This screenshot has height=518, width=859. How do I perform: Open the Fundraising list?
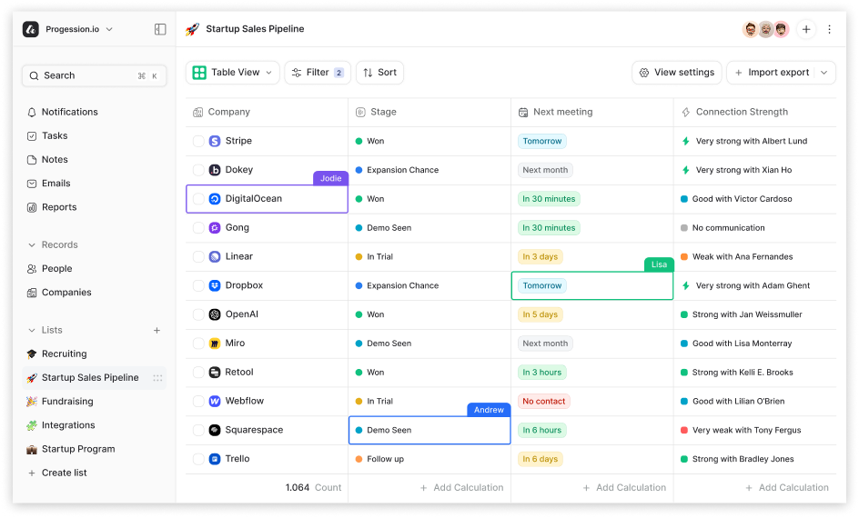(60, 402)
